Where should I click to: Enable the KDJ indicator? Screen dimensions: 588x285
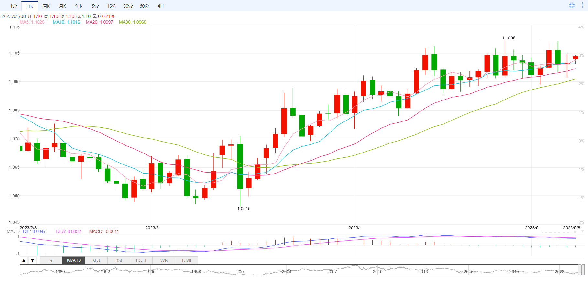coord(96,260)
